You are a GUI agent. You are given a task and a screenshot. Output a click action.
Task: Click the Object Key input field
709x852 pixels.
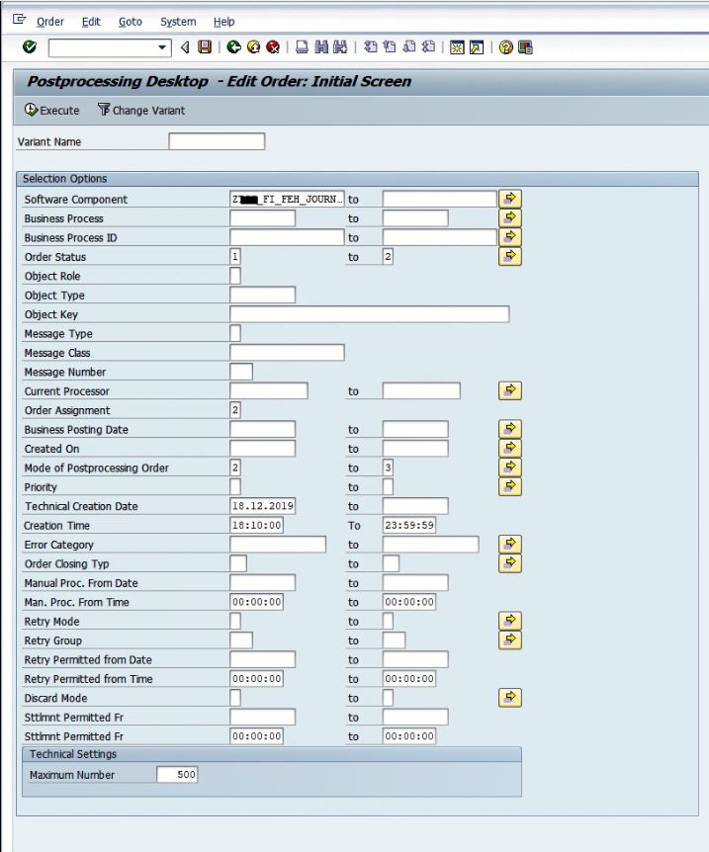pyautogui.click(x=370, y=314)
